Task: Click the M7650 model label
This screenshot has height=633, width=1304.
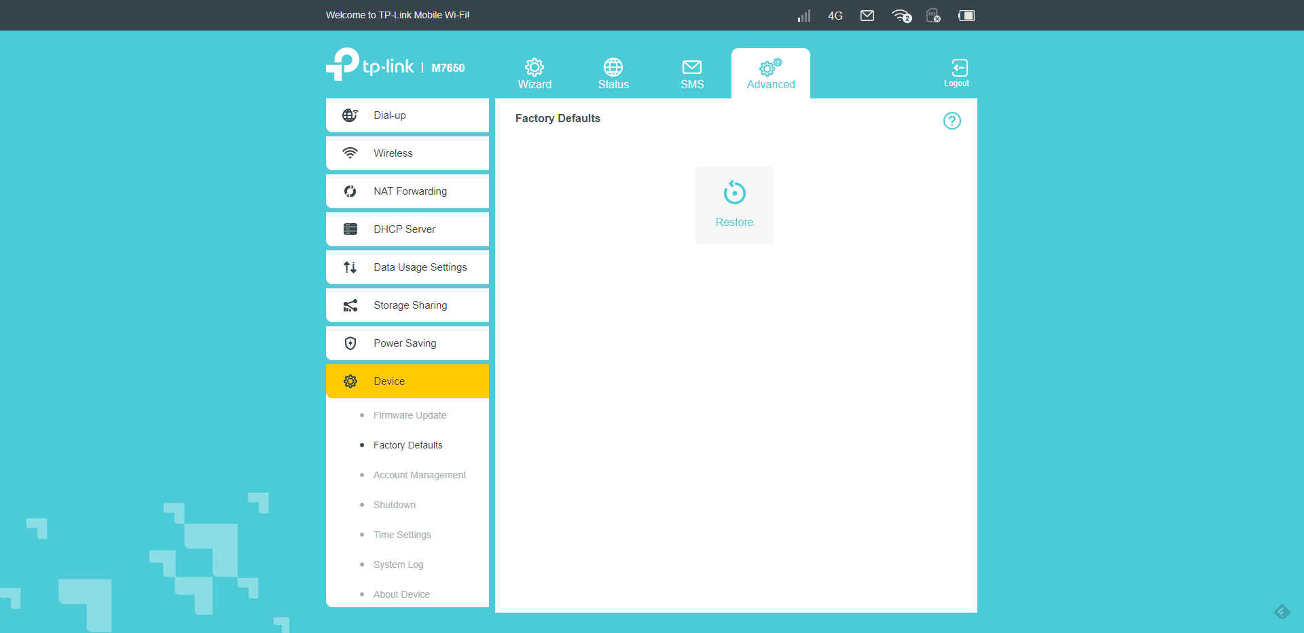Action: tap(448, 68)
